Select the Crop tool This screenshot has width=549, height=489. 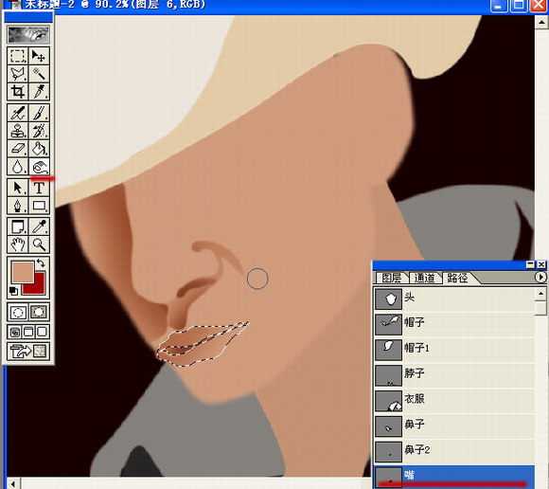17,92
